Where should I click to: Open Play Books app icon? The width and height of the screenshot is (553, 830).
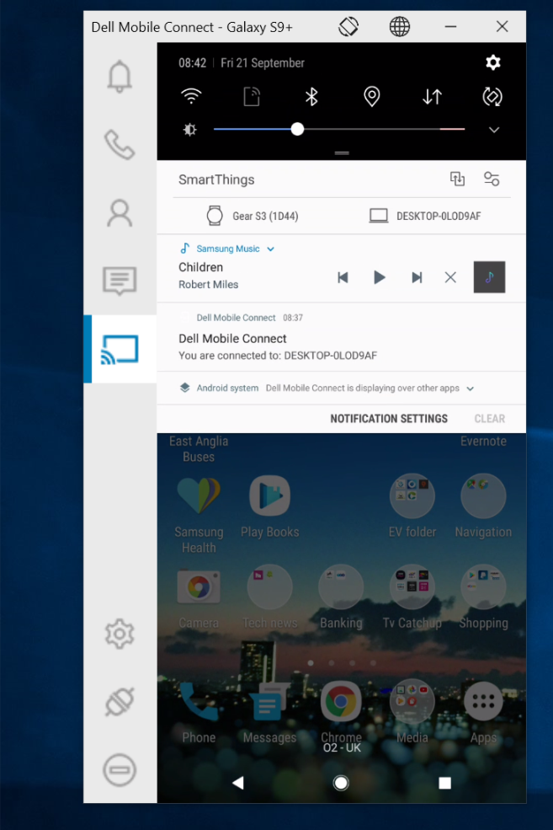click(269, 496)
